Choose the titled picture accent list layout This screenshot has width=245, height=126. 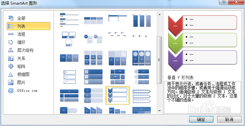click(69, 96)
